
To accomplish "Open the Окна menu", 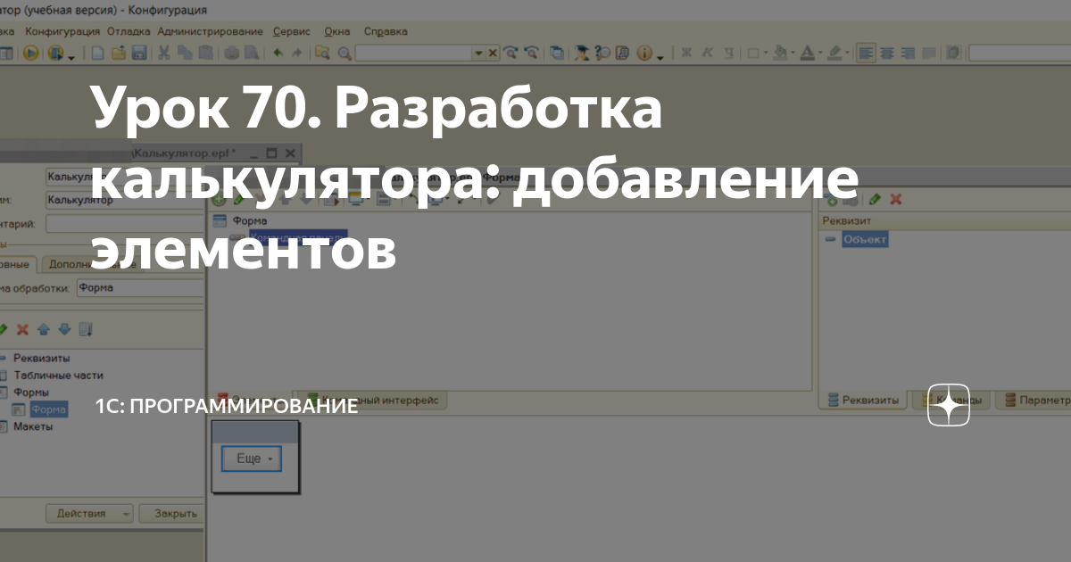I will tap(337, 31).
